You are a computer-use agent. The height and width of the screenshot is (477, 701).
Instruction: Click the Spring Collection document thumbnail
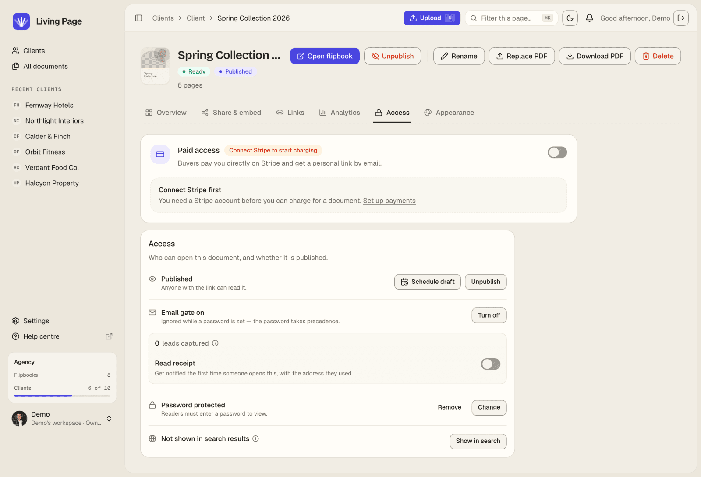click(155, 66)
